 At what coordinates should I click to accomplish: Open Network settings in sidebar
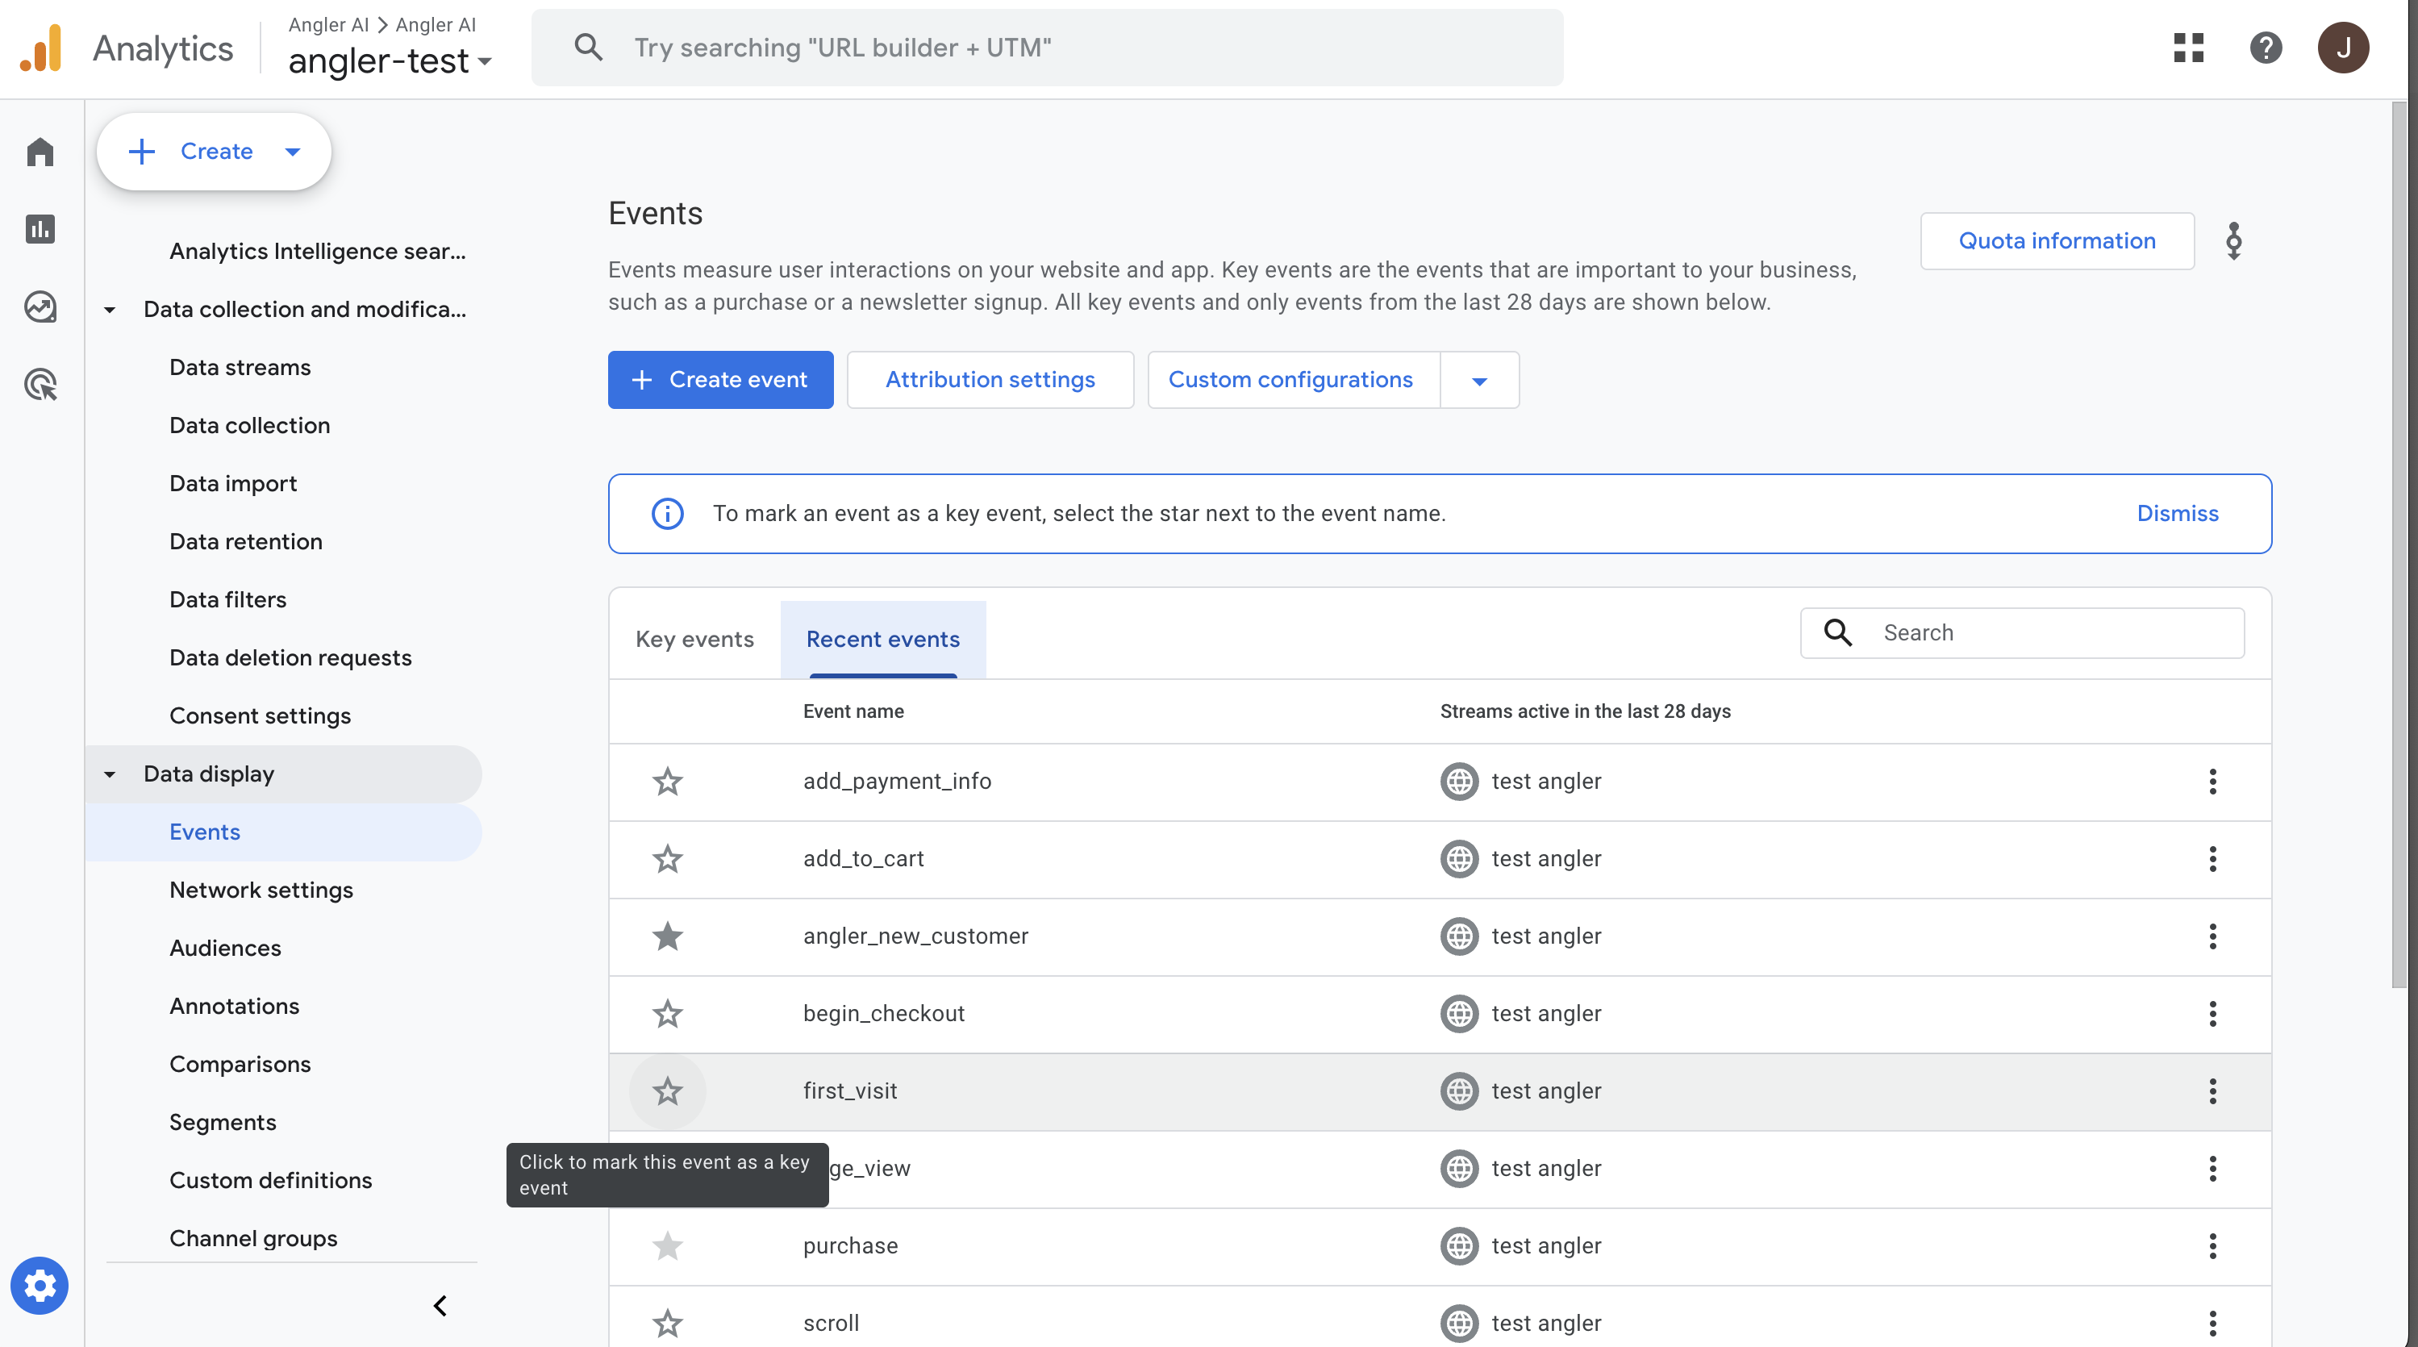coord(261,890)
